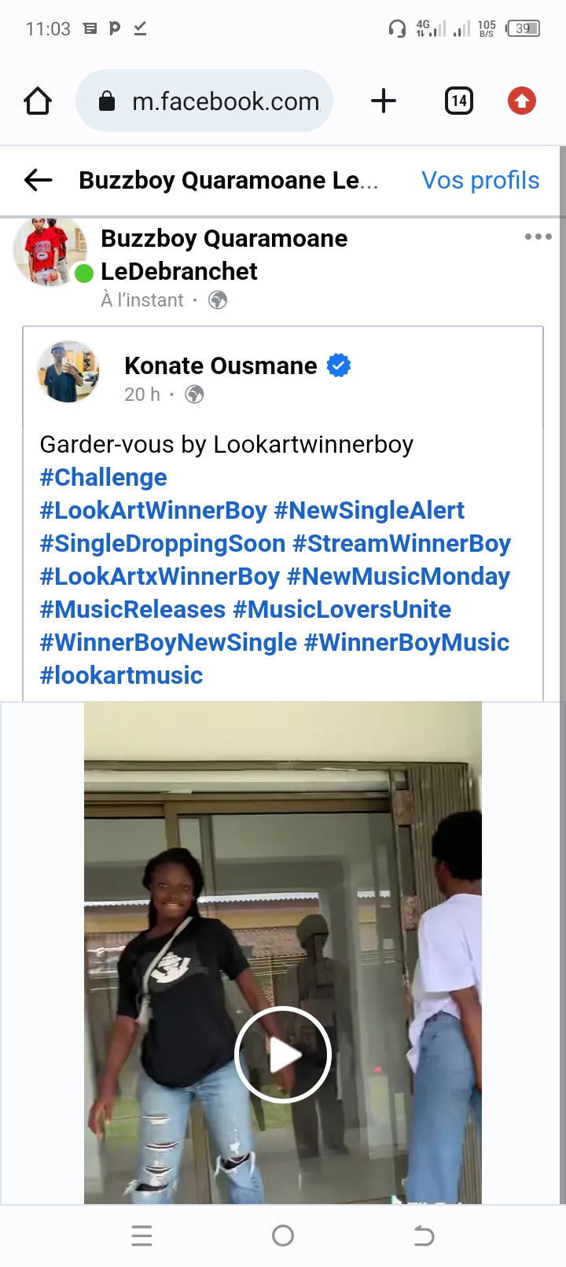Open the Vos profils link
This screenshot has height=1267, width=566.
point(480,180)
